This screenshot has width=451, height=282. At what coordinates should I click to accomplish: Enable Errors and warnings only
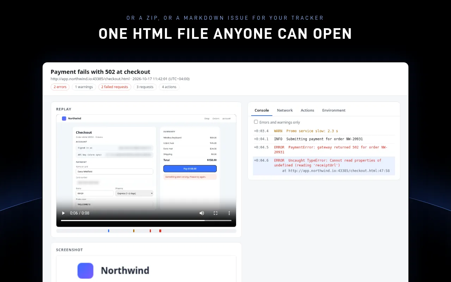pos(256,122)
